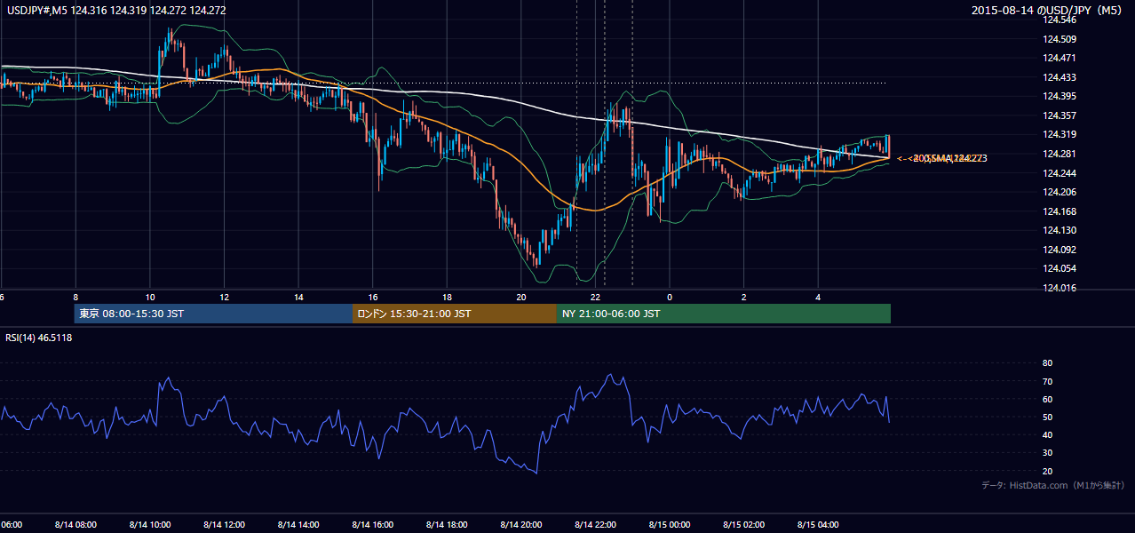Click RSI scale value 40
This screenshot has width=1135, height=533.
coord(1048,434)
